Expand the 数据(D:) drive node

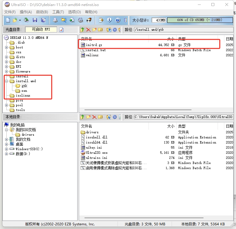click(x=6, y=154)
